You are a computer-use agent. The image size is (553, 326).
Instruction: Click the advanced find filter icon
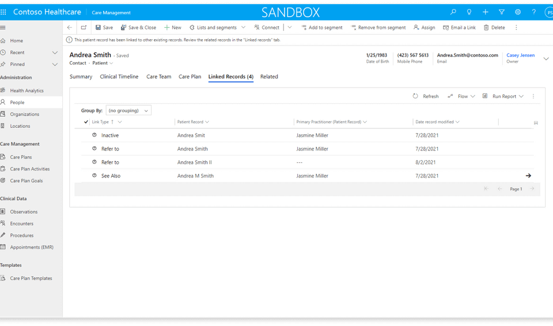click(x=502, y=12)
